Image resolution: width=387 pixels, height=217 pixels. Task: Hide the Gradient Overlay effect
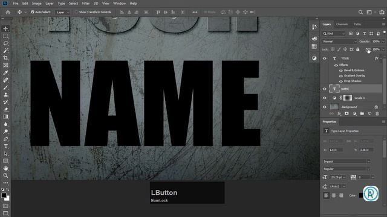click(341, 76)
